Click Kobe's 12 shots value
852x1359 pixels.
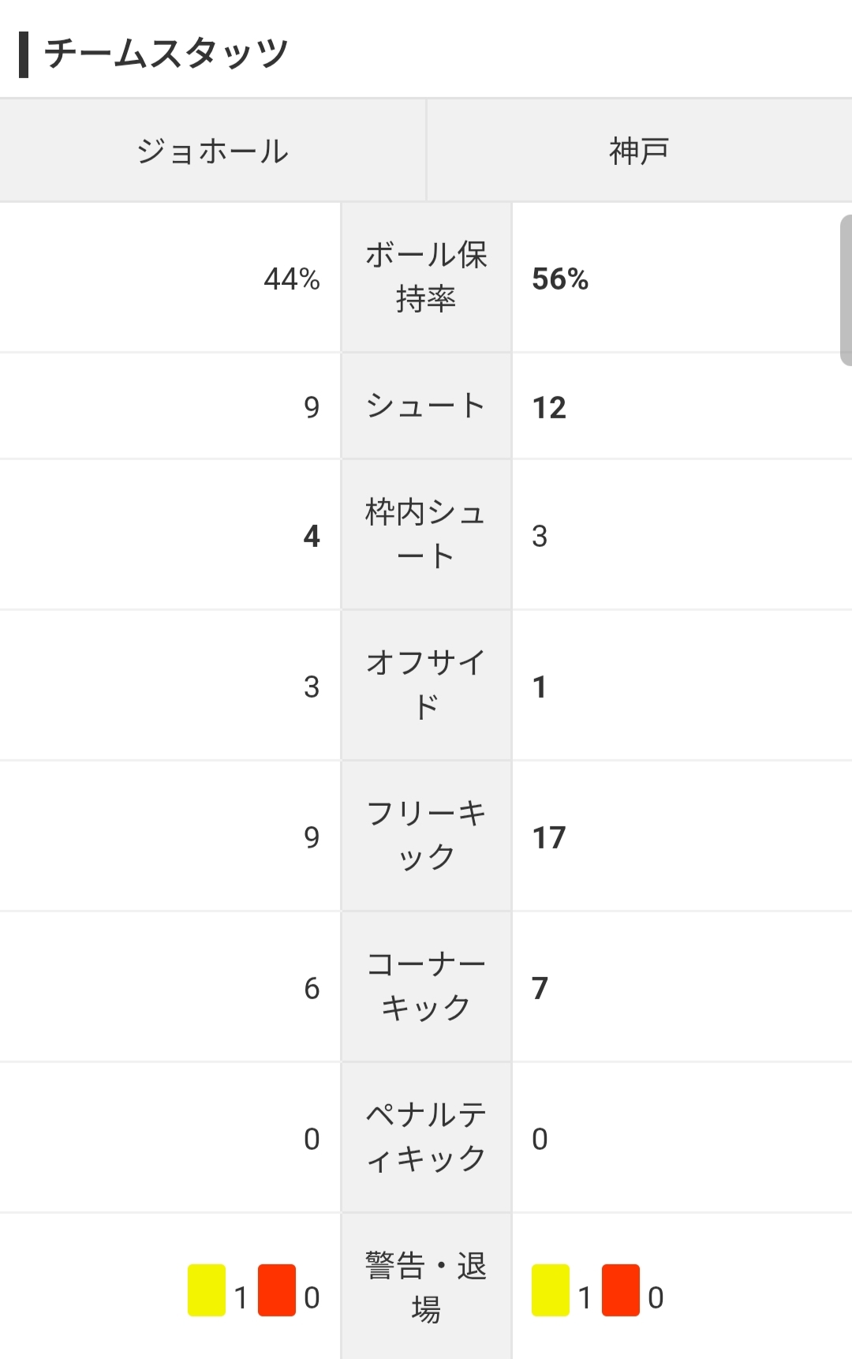[x=549, y=407]
